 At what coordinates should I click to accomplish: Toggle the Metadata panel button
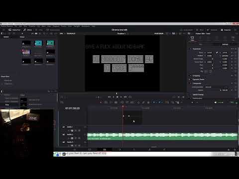(212, 30)
